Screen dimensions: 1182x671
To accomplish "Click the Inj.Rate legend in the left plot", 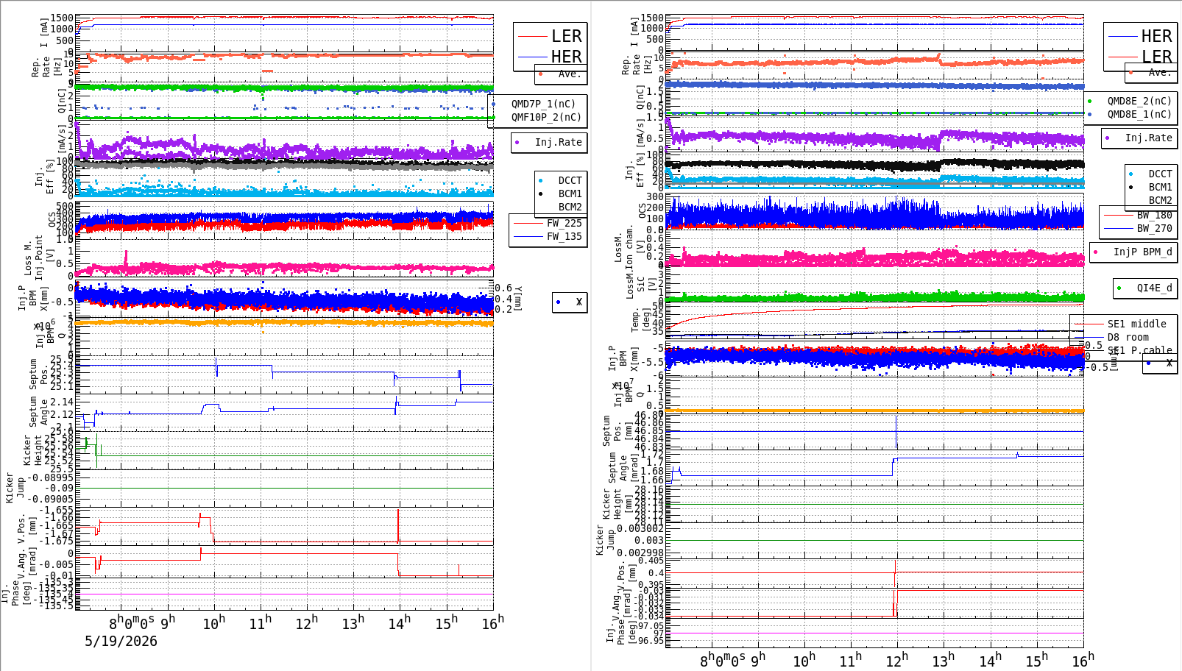I will (558, 142).
